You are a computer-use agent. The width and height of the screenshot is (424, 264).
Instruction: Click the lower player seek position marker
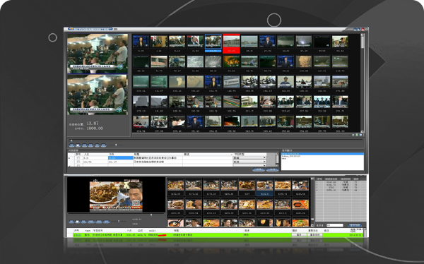tap(151, 215)
